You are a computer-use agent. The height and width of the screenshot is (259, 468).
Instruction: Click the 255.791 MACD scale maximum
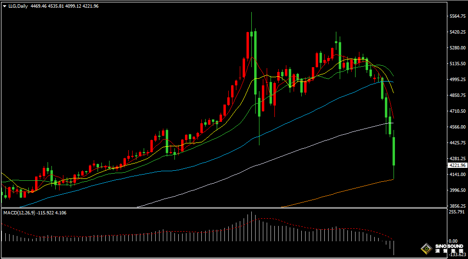[456, 212]
